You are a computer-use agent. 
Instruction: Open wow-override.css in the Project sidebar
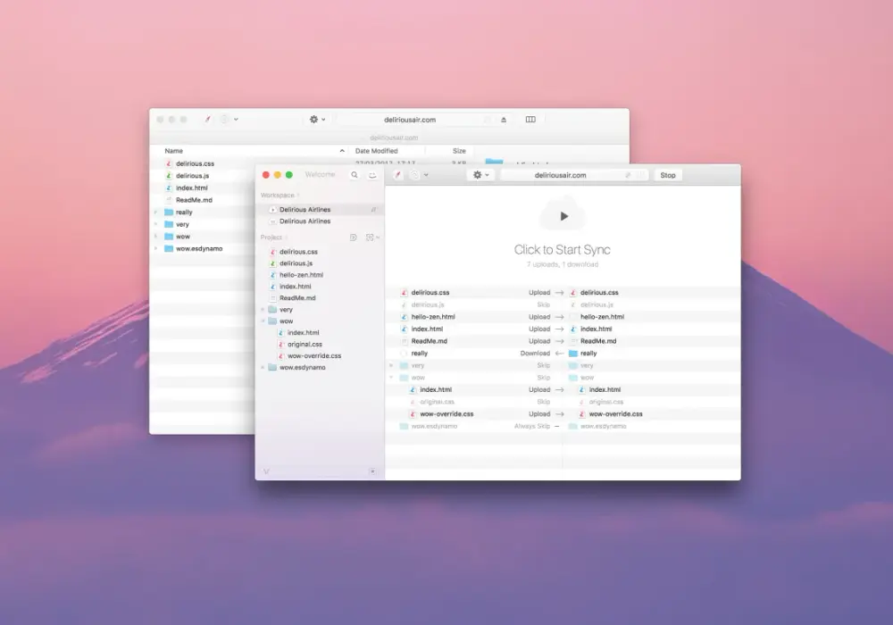point(314,355)
